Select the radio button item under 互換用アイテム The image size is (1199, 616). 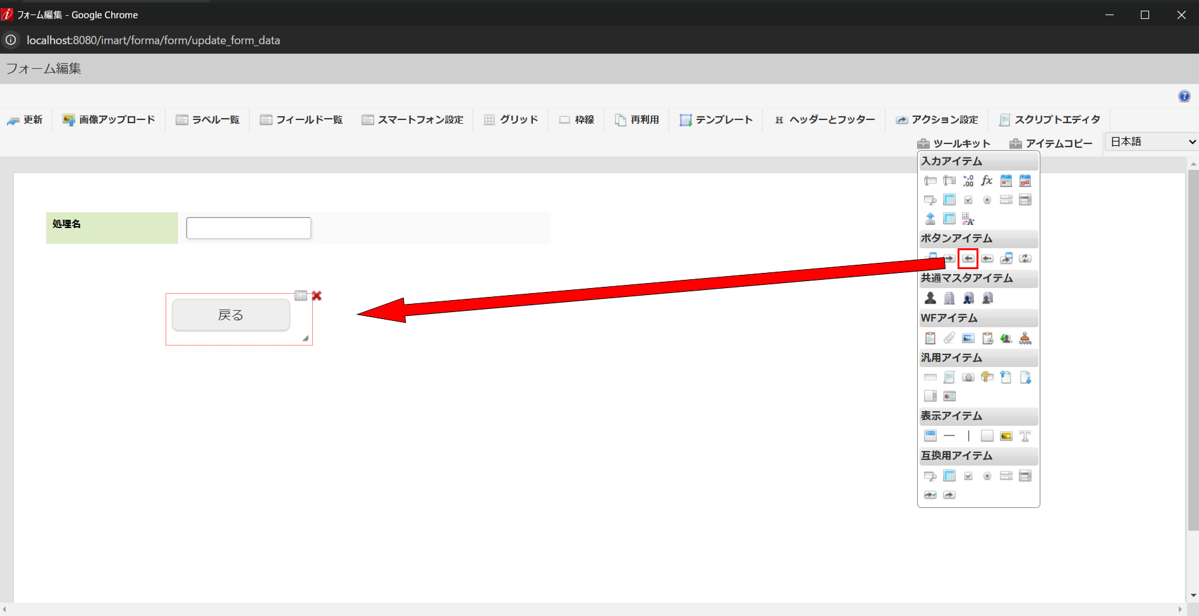point(987,476)
